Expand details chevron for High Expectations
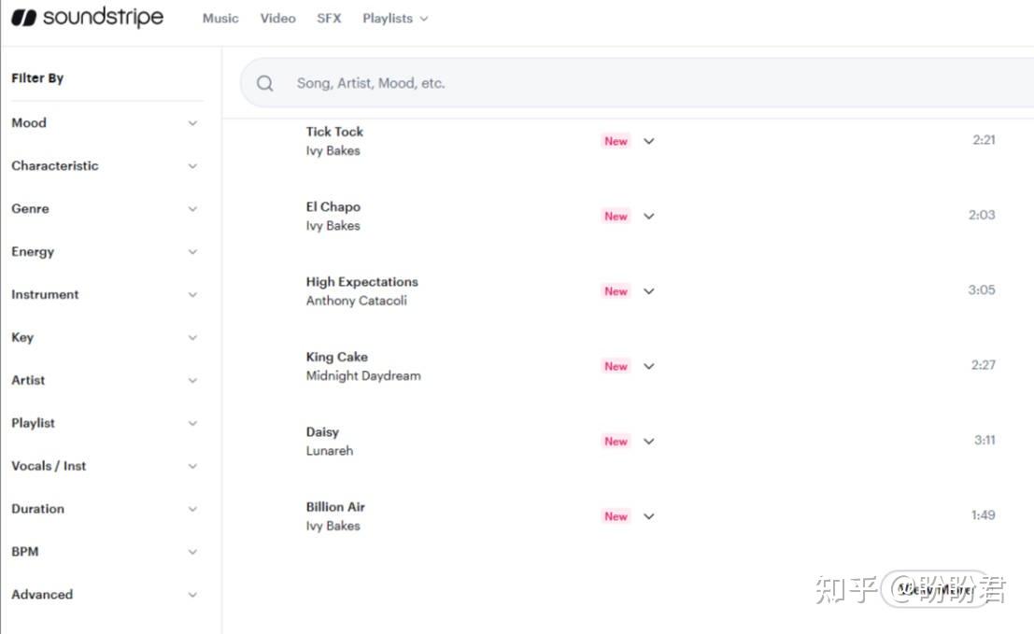Screen dimensions: 1034x634 pos(649,291)
